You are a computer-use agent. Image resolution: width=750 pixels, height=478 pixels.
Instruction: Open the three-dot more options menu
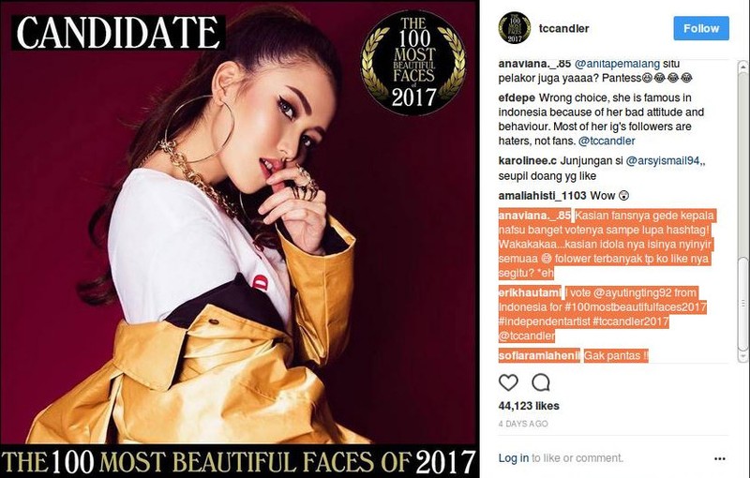[x=719, y=458]
